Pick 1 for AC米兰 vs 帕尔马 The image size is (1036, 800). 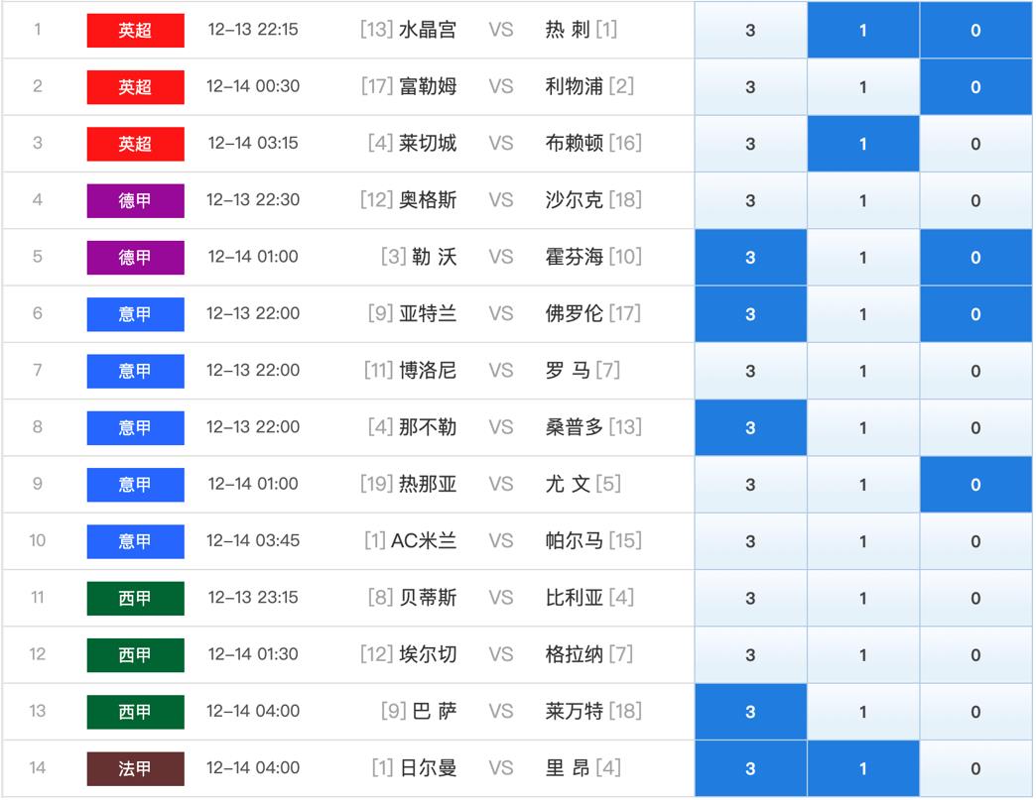[x=863, y=541]
